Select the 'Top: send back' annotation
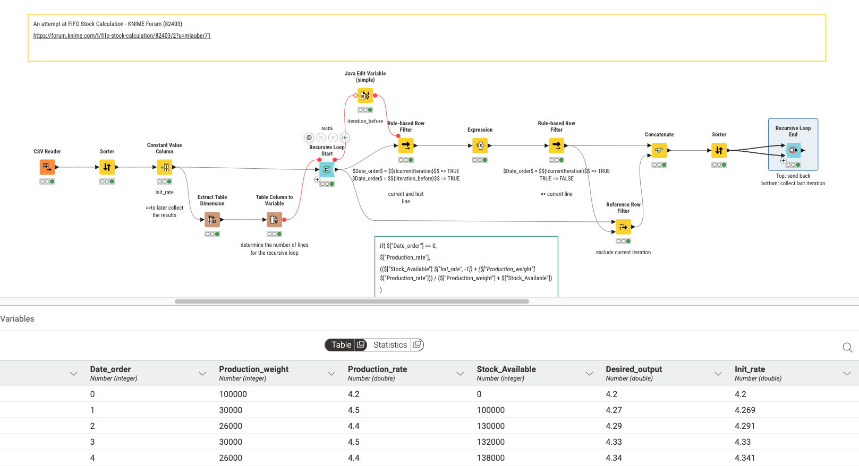This screenshot has height=466, width=859. click(793, 179)
